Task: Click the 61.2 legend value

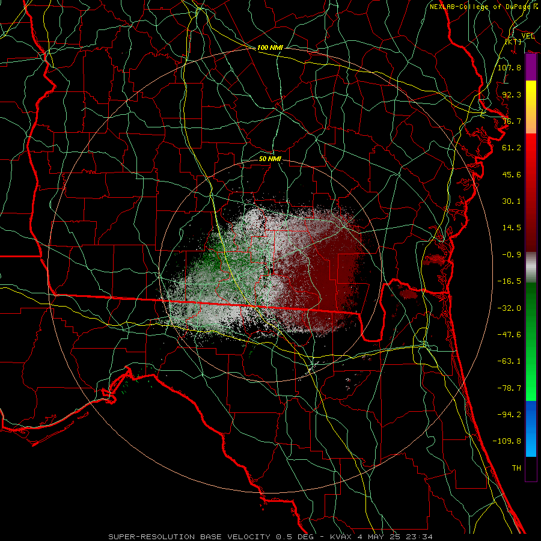Action: point(512,148)
